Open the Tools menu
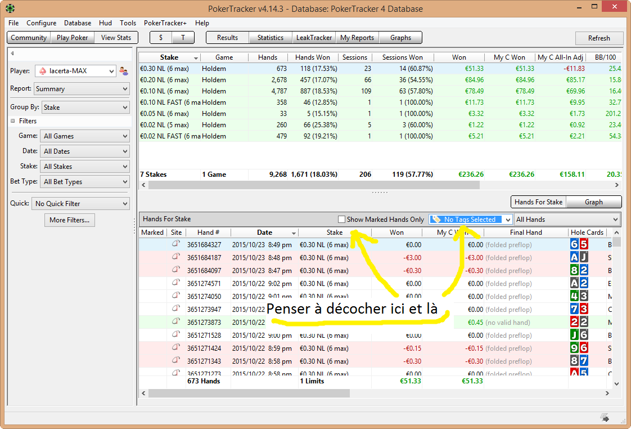This screenshot has width=631, height=429. [x=128, y=23]
